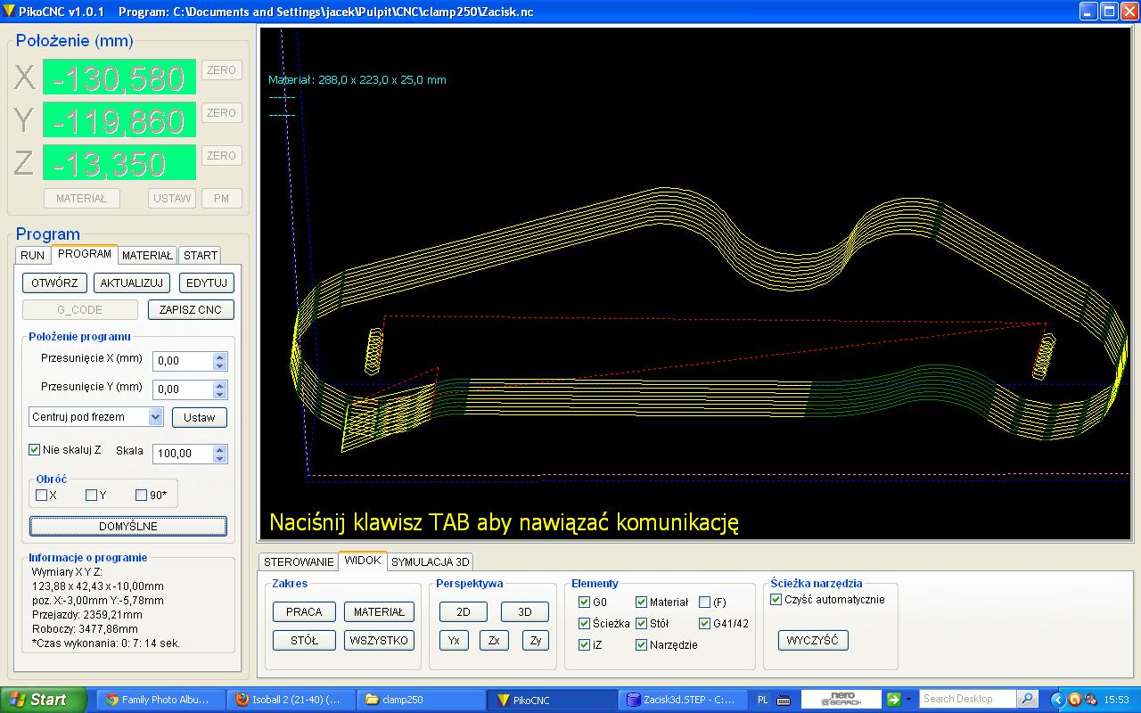
Task: Decrease Przesunięcie Y spinner down arrow
Action: pos(220,394)
